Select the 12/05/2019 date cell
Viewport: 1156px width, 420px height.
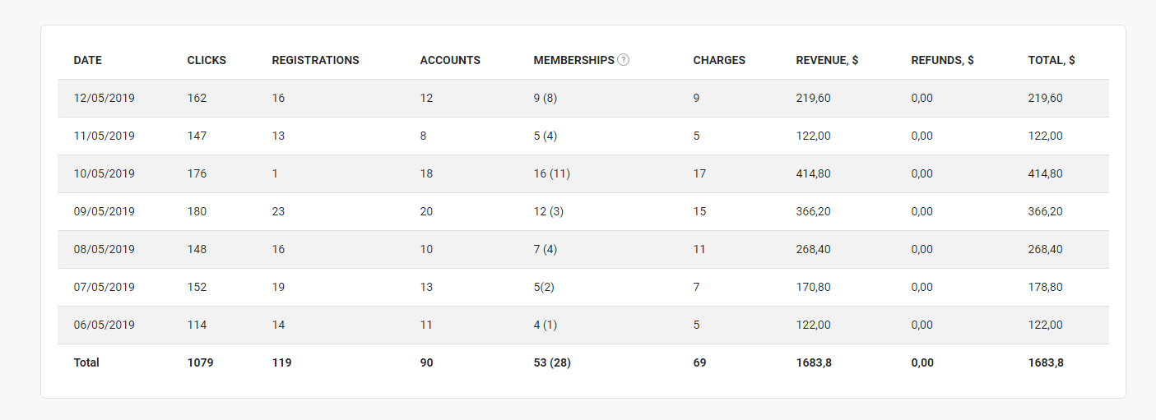pyautogui.click(x=104, y=98)
